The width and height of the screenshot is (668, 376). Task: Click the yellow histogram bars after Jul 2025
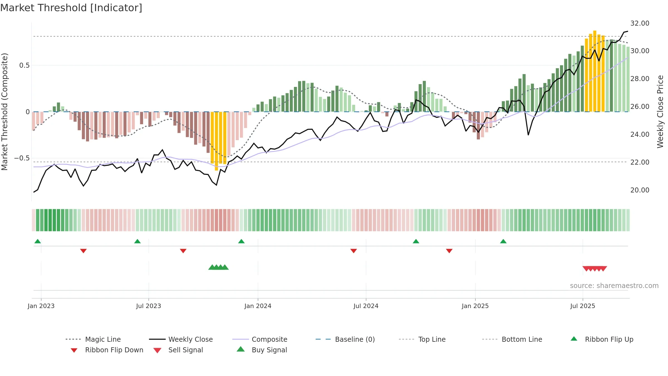(595, 71)
